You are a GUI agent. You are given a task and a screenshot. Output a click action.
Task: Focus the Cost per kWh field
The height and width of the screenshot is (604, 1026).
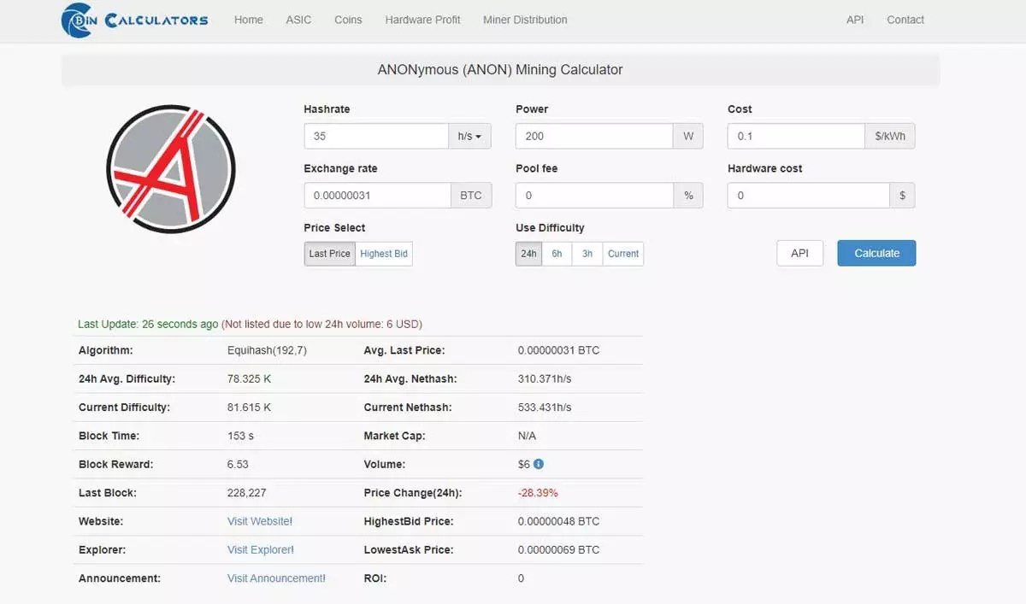(796, 136)
